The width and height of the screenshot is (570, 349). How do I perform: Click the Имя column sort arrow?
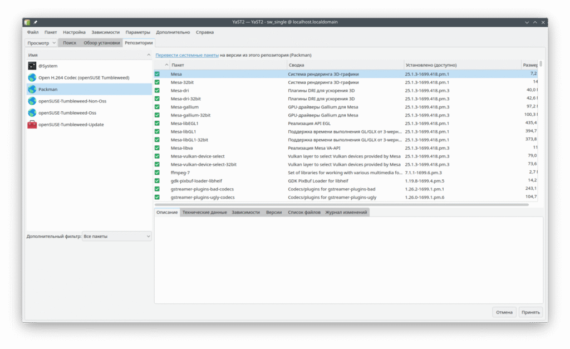(x=148, y=55)
